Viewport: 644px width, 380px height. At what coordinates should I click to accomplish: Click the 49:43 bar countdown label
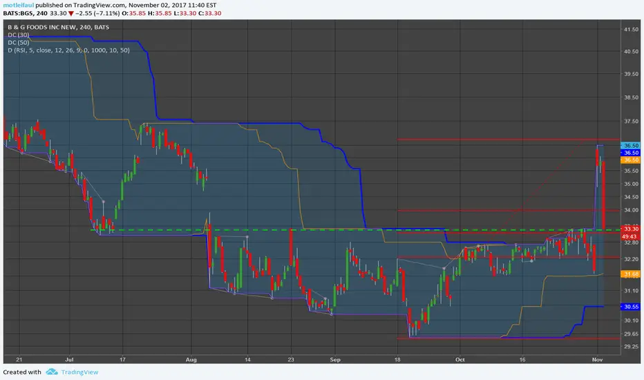(629, 236)
